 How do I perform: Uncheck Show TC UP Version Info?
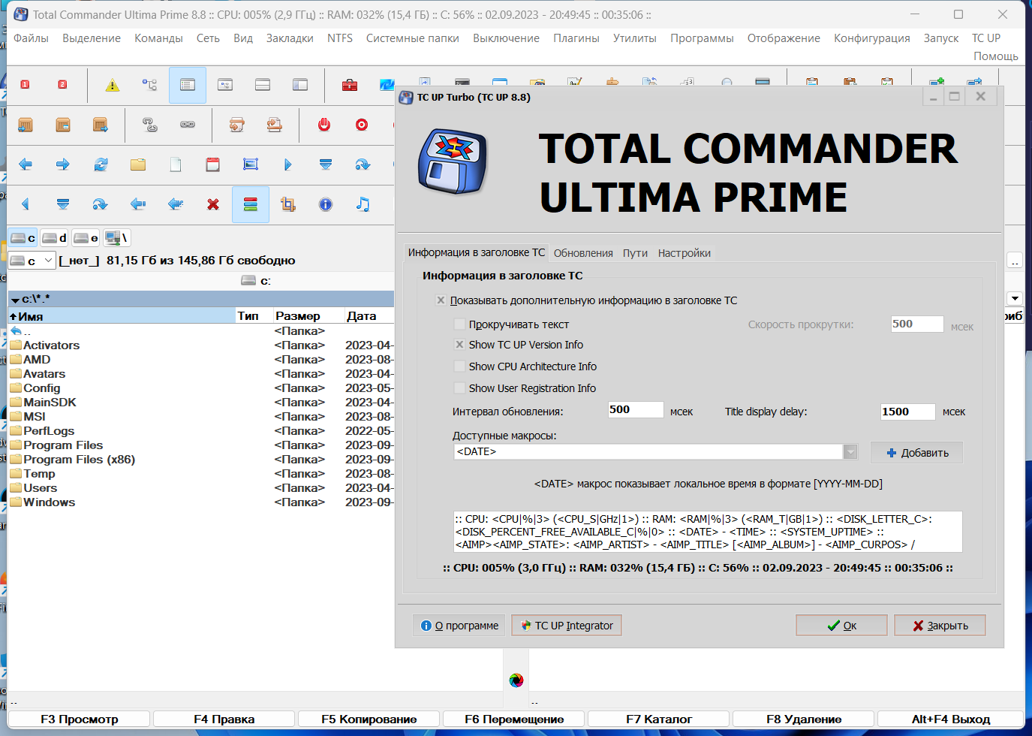click(x=459, y=345)
